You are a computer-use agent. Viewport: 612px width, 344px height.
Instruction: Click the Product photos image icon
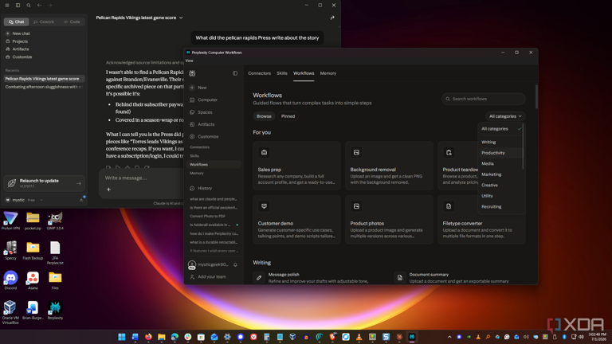tap(356, 206)
